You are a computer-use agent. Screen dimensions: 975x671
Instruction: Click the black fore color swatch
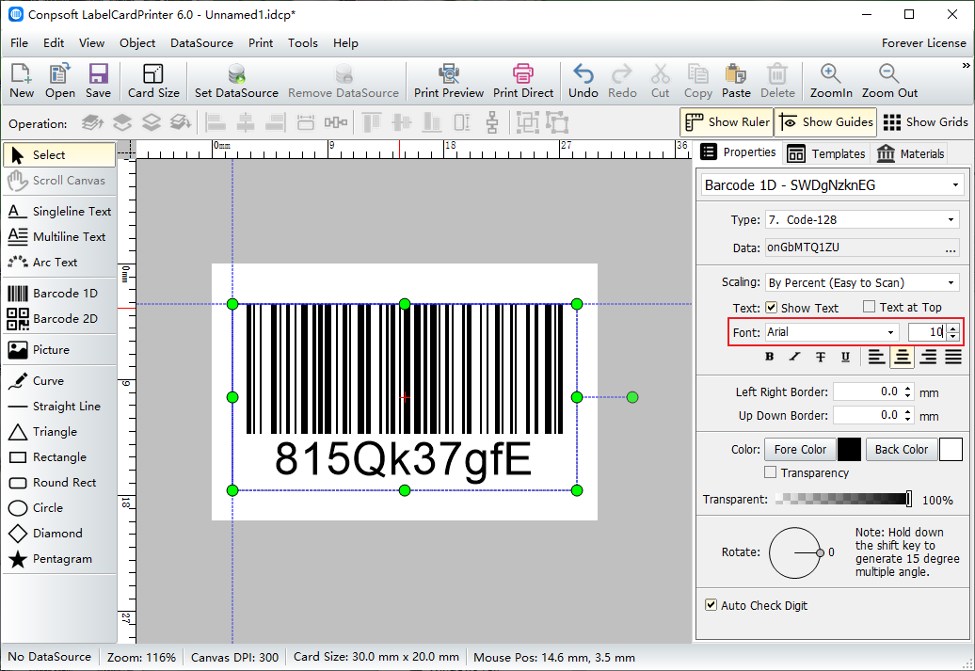849,449
